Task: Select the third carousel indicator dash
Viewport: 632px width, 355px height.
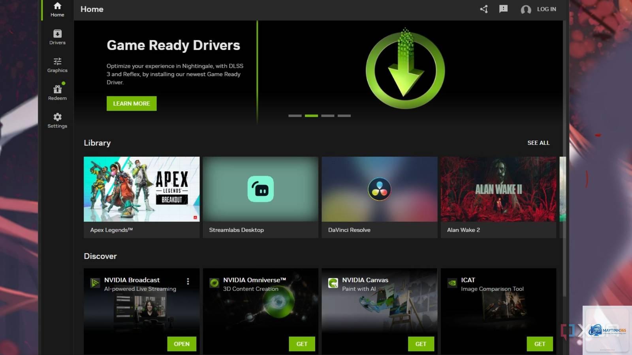Action: tap(328, 116)
